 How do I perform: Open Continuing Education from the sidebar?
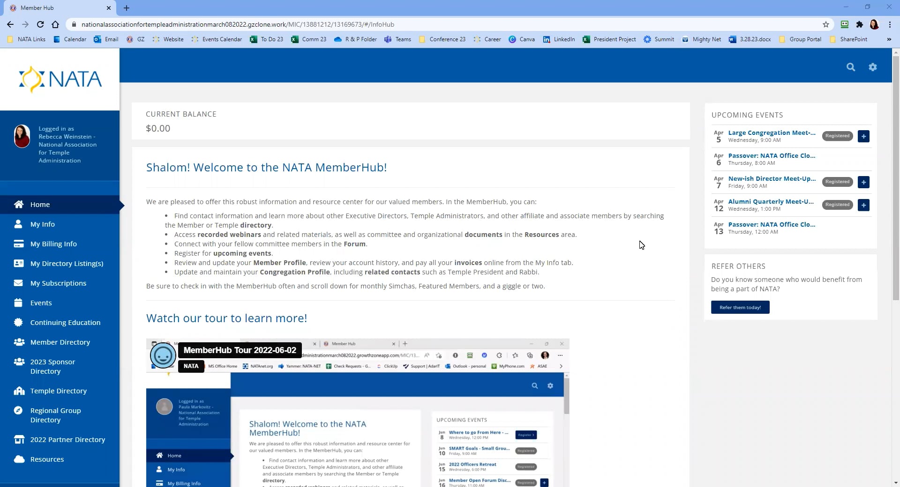pyautogui.click(x=65, y=322)
